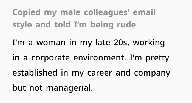Select the title line "style and told I'm being rude"

pyautogui.click(x=74, y=25)
